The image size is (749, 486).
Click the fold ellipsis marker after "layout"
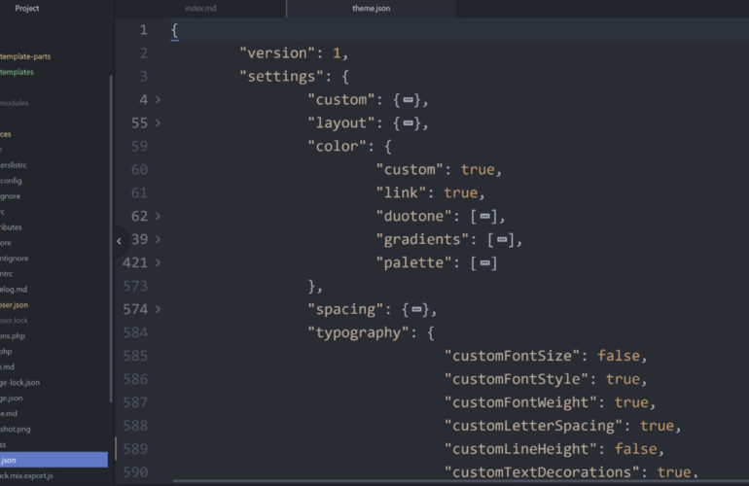coord(408,123)
